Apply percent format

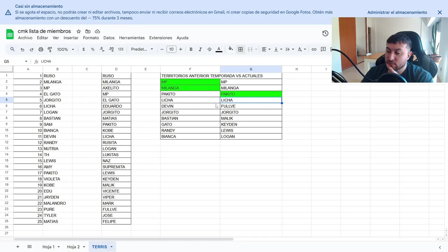point(93,49)
